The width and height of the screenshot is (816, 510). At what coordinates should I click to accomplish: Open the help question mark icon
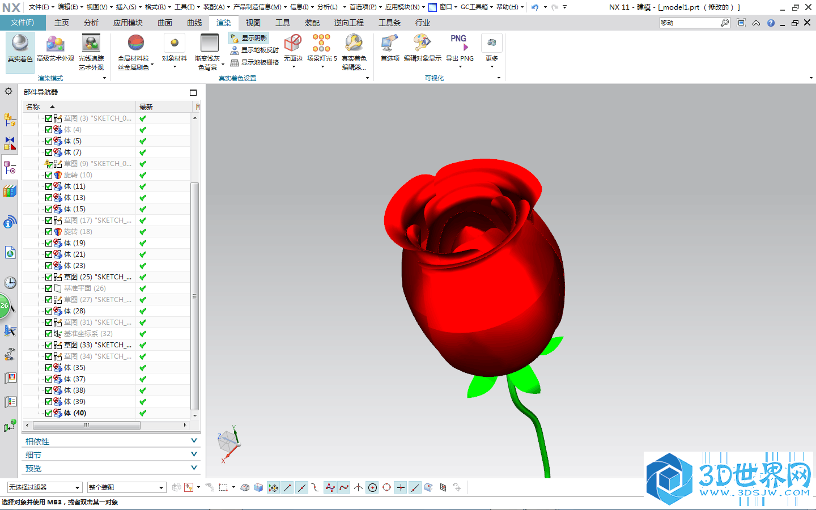[x=771, y=23]
